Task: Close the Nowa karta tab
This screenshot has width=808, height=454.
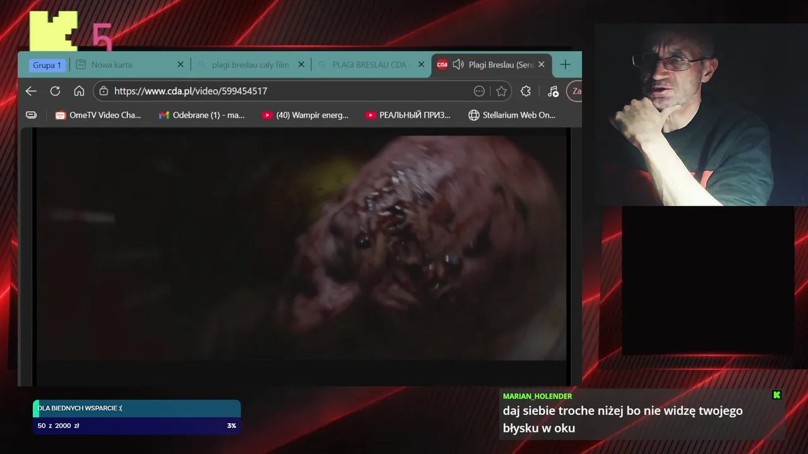Action: (x=181, y=65)
